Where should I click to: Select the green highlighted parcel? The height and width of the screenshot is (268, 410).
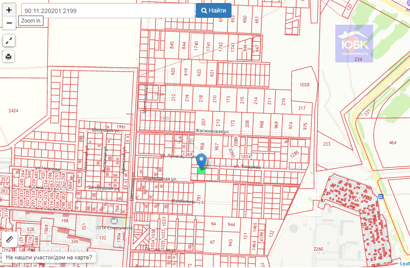(x=201, y=171)
